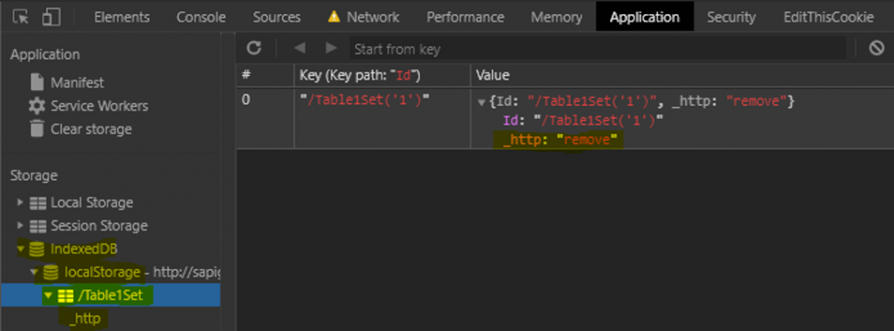Viewport: 894px width, 331px height.
Task: Expand the Local Storage tree node
Action: tap(21, 203)
